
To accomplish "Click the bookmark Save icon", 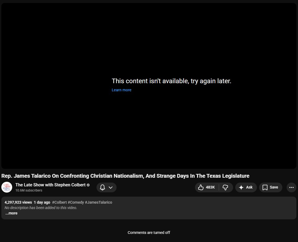I will (x=265, y=187).
